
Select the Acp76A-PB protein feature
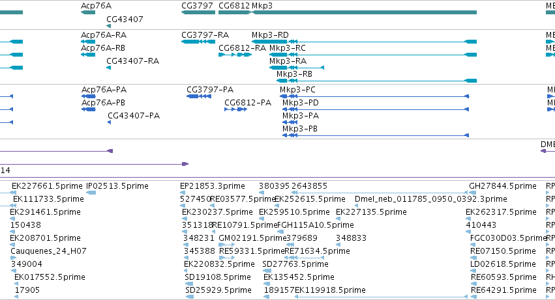coord(89,109)
